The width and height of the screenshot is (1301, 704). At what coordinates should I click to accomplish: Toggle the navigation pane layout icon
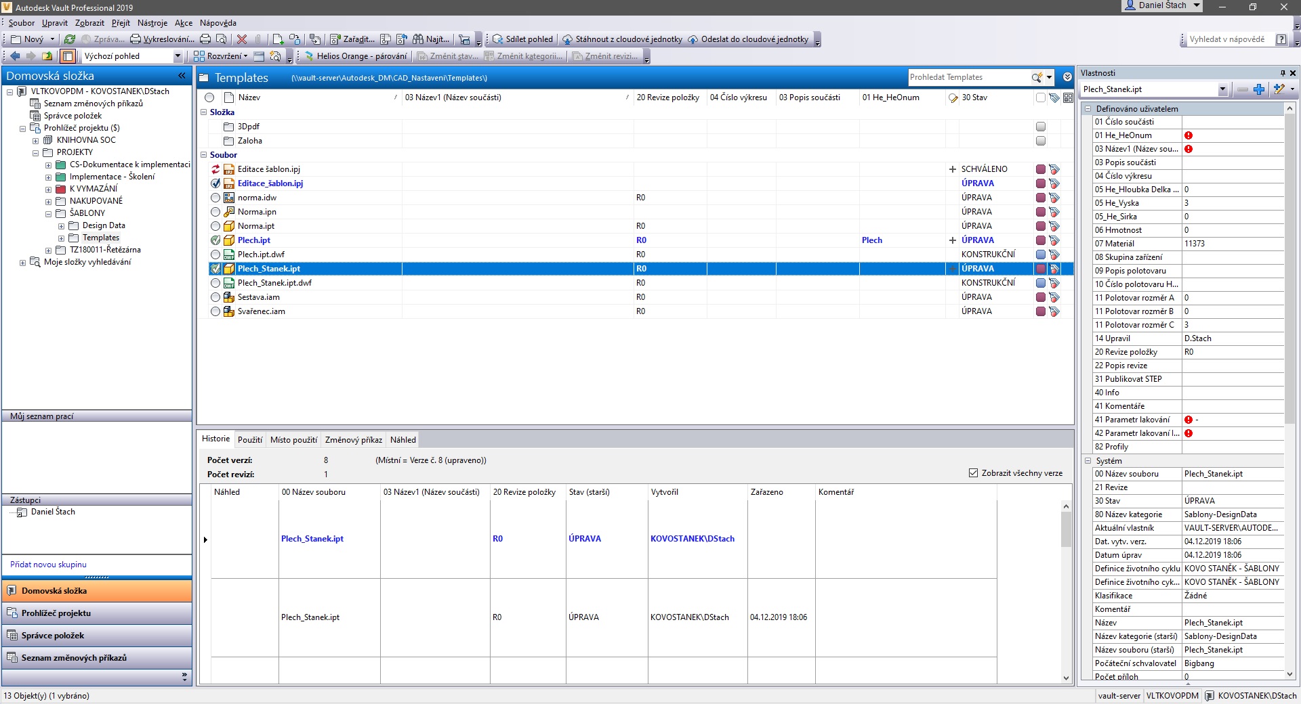(x=68, y=56)
